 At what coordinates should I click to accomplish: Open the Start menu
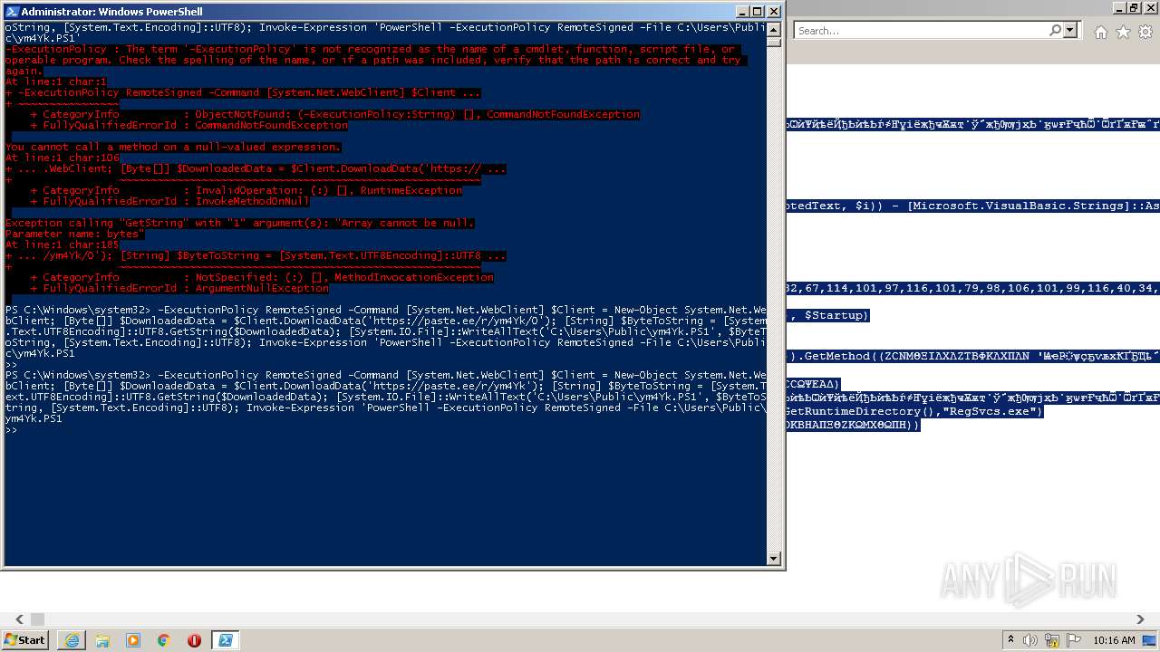pyautogui.click(x=25, y=639)
